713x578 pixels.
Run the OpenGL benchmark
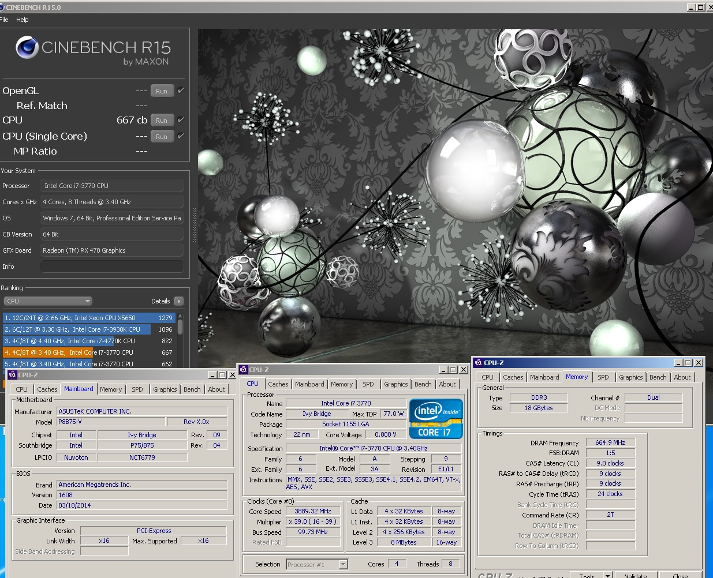(162, 91)
